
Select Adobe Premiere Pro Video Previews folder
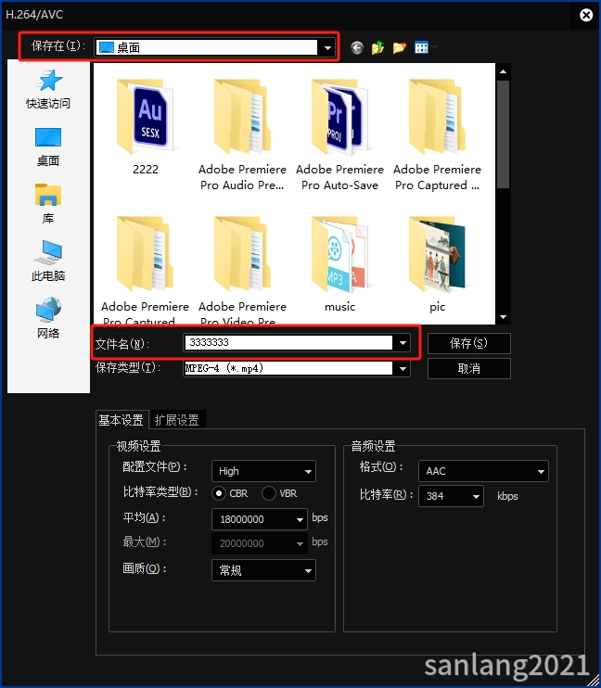242,271
